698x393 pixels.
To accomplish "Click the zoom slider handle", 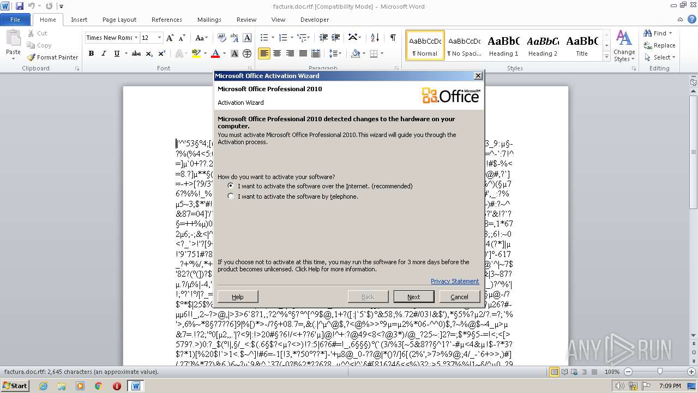I will (660, 372).
